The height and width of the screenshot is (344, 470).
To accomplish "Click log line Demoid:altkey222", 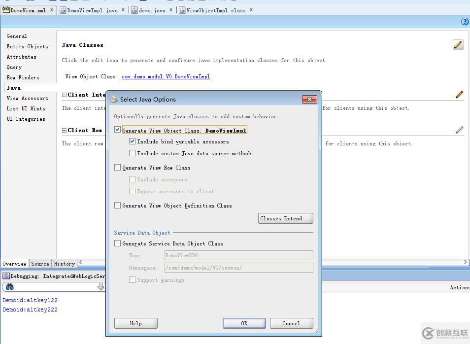I will pos(30,310).
